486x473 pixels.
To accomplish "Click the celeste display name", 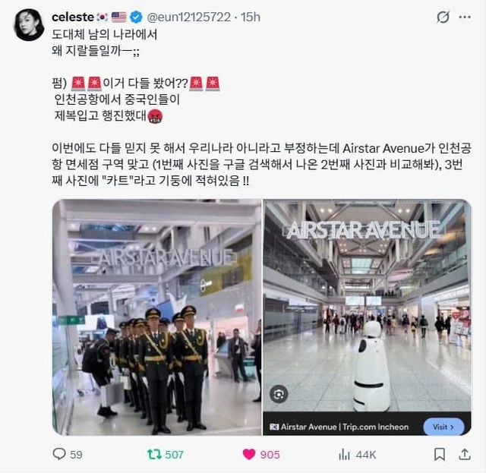I will [73, 17].
